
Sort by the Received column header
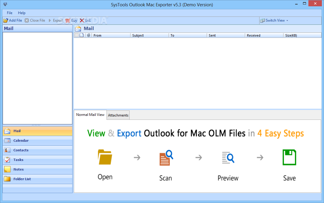(x=264, y=35)
